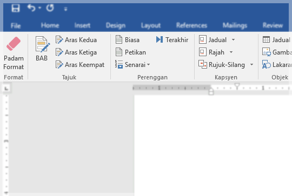Viewport: 292px width, 196px height.
Task: Click the Lakaran object button
Action: coord(277,65)
